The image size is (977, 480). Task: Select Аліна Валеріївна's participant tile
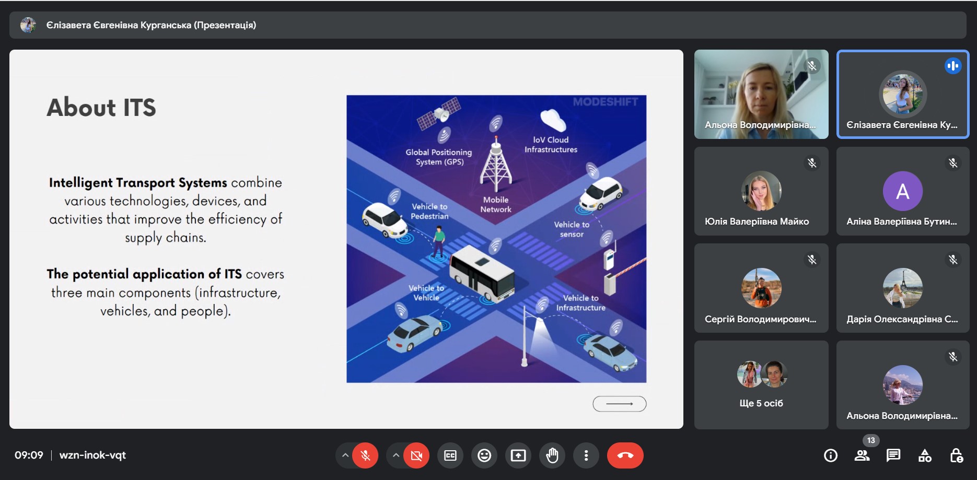click(x=902, y=191)
